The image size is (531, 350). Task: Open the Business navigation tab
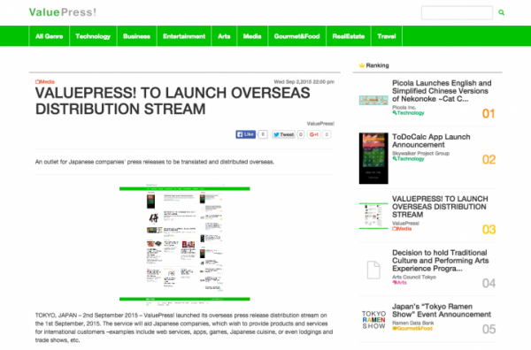[x=136, y=36]
